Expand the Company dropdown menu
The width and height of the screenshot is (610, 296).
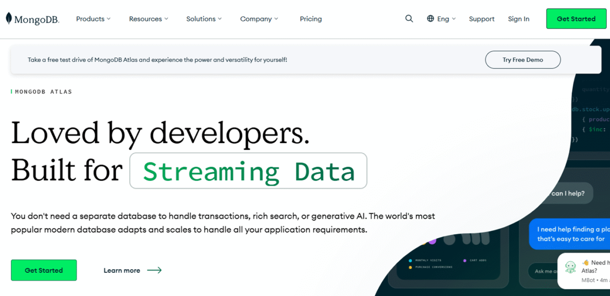259,19
